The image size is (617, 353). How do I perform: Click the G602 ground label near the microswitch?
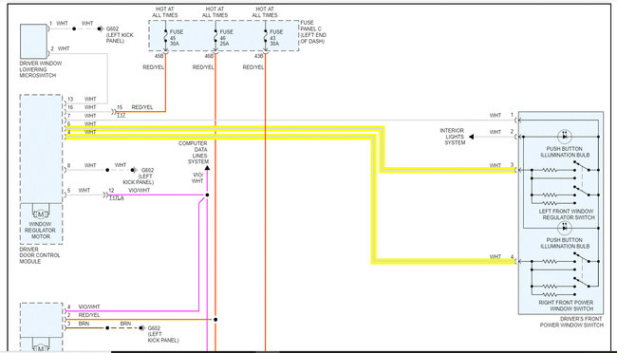(x=120, y=35)
